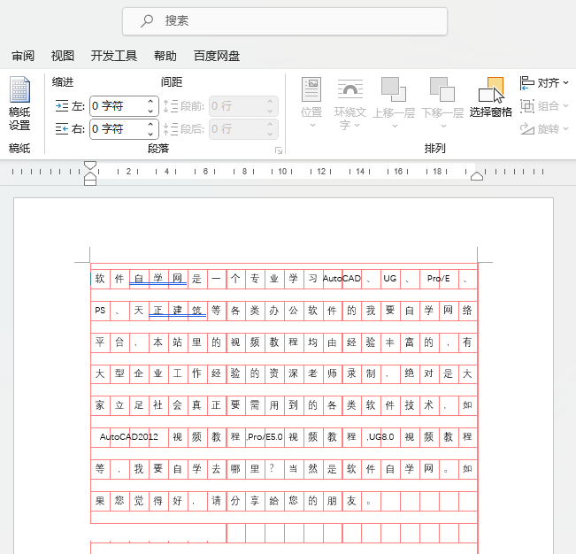Screen dimensions: 576x554
Task: Click the 搜索 search box
Action: 285,21
